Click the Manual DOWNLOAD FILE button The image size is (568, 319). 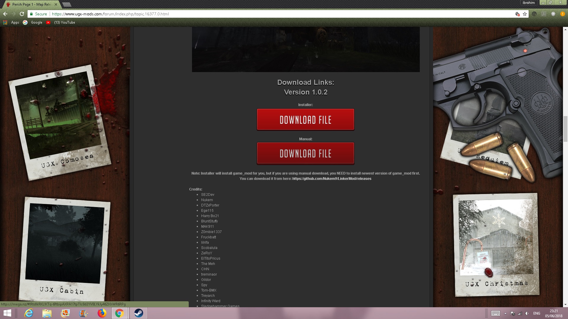coord(305,153)
